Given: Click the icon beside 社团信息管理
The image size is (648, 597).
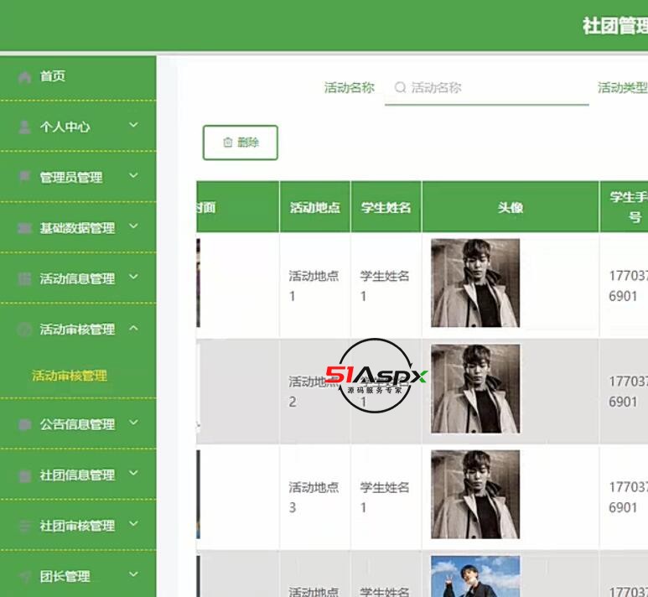Looking at the screenshot, I should [x=25, y=475].
